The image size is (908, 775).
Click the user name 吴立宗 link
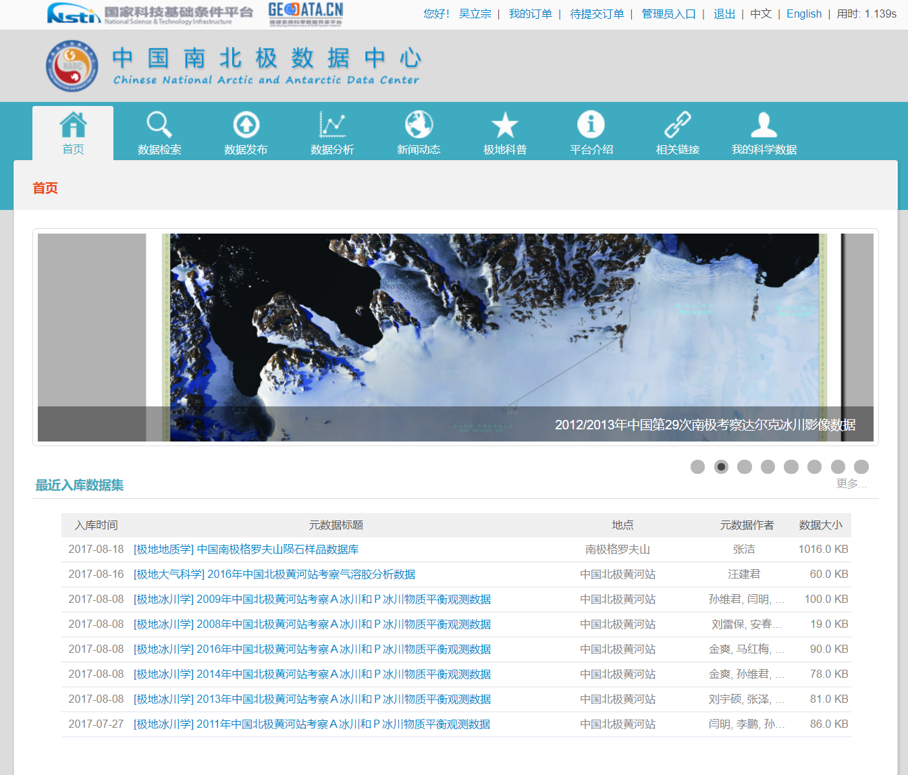tap(475, 14)
